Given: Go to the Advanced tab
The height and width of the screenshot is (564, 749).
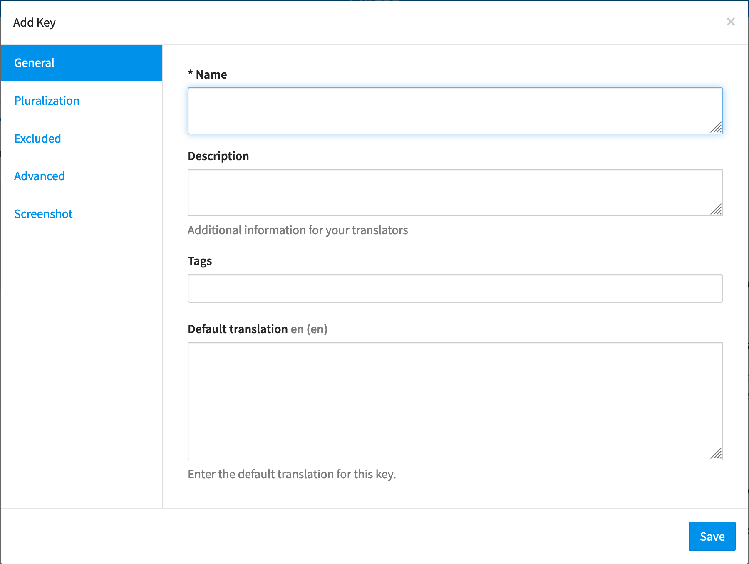Looking at the screenshot, I should point(39,176).
